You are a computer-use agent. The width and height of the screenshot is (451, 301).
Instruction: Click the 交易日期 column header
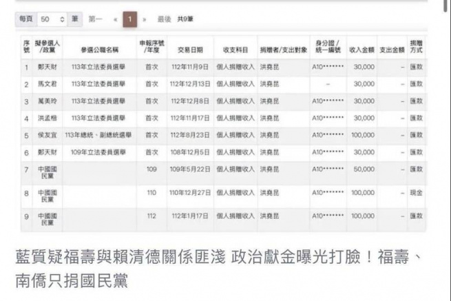191,50
